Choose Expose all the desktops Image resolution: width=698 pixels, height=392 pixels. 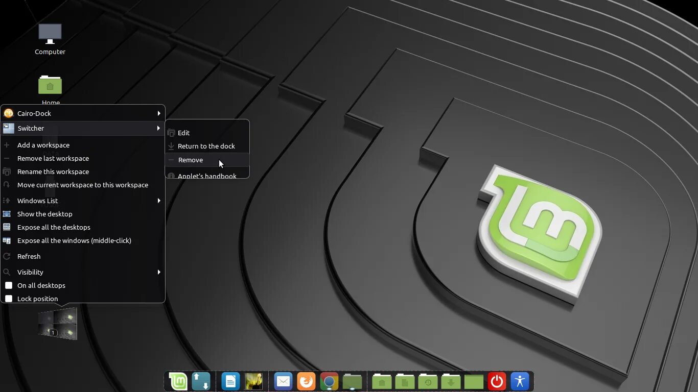tap(83, 227)
